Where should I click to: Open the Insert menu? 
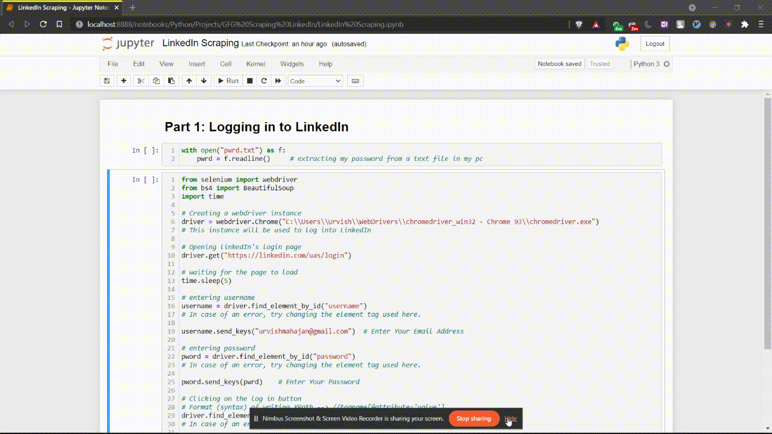[x=197, y=64]
